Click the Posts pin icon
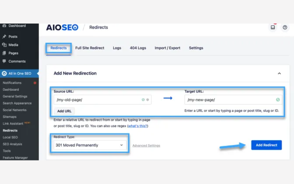Viewport: 294px width, 184px height. point(4,36)
